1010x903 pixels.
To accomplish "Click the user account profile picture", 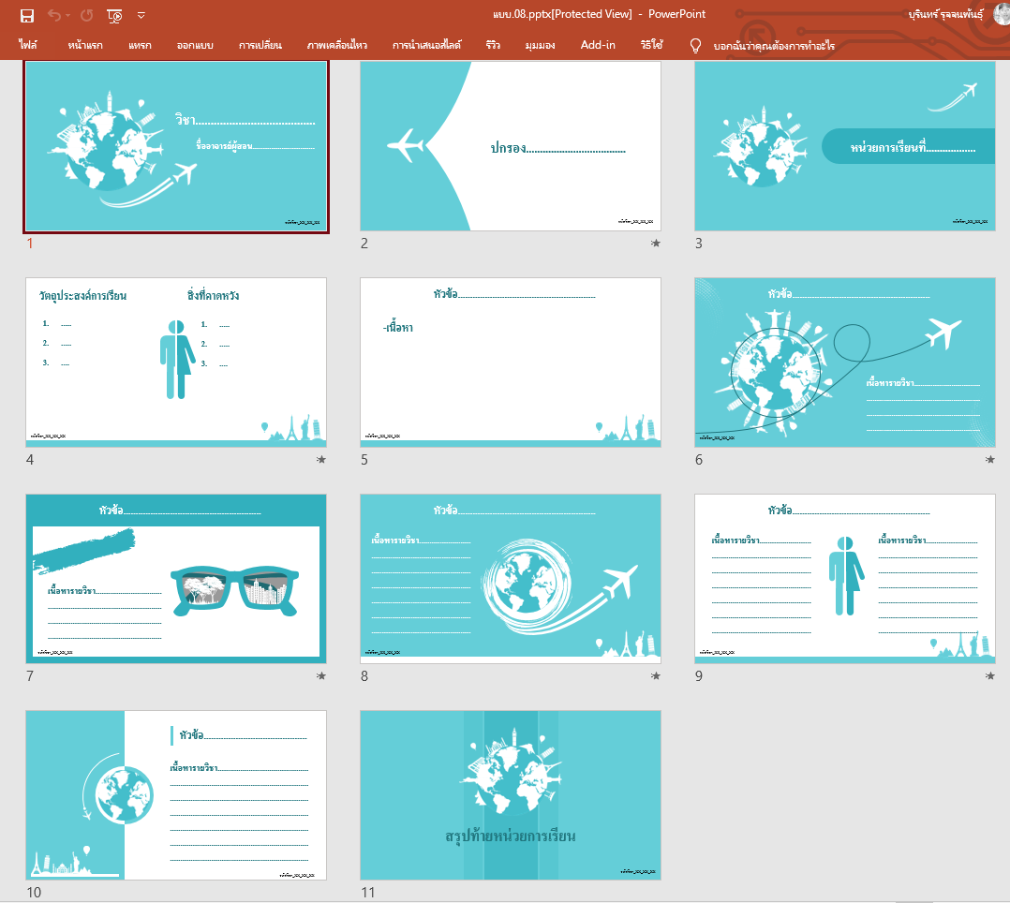I will pyautogui.click(x=1001, y=14).
